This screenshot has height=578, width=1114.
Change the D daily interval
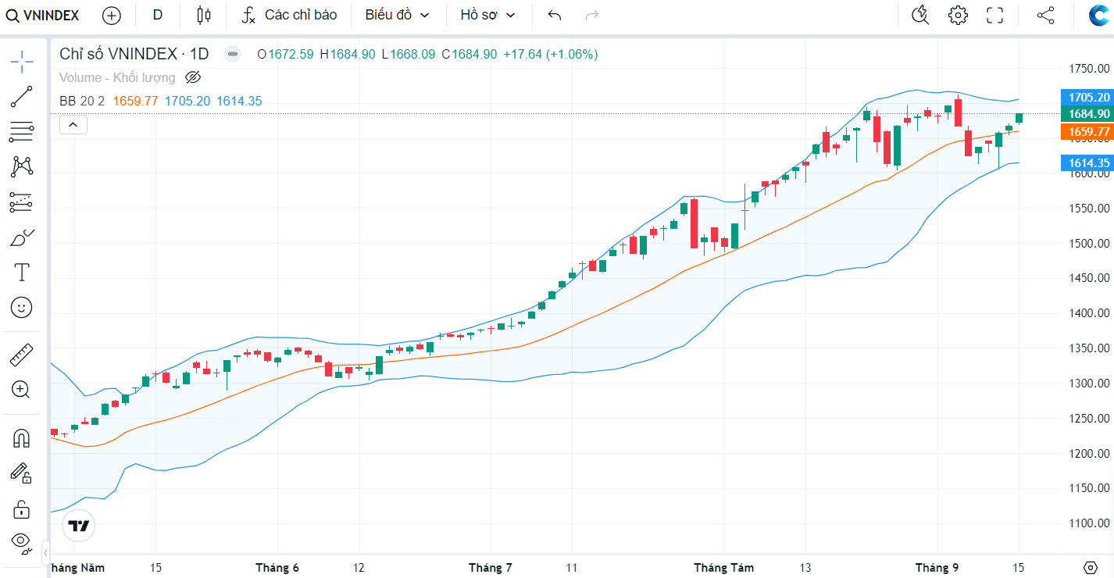[158, 15]
